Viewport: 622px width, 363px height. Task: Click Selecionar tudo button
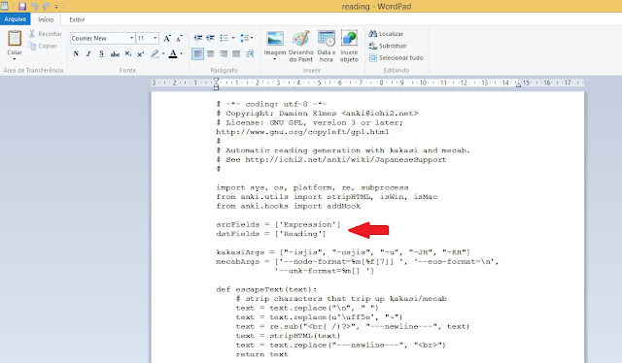tap(396, 58)
